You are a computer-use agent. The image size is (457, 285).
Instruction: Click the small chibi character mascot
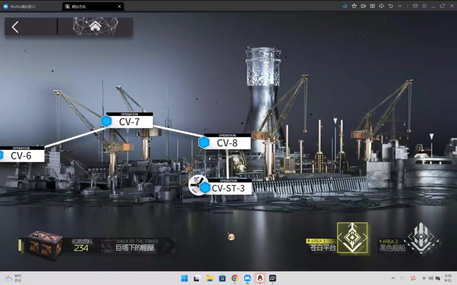pyautogui.click(x=231, y=237)
